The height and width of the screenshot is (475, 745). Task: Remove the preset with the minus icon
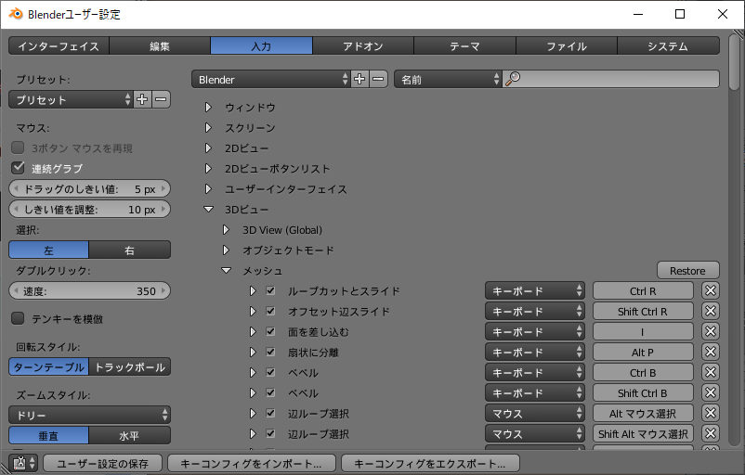pyautogui.click(x=161, y=99)
